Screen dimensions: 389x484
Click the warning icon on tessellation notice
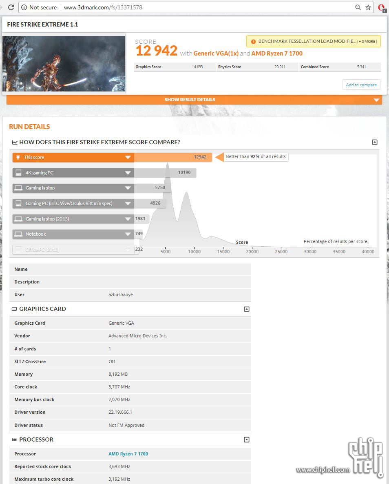pyautogui.click(x=253, y=42)
